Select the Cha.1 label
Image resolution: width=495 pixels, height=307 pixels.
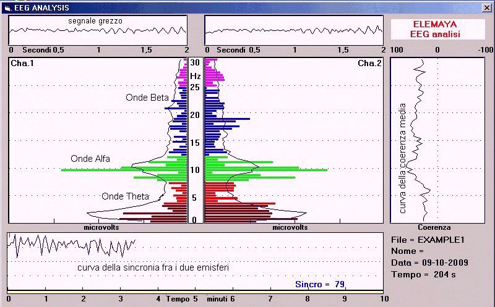coord(20,64)
